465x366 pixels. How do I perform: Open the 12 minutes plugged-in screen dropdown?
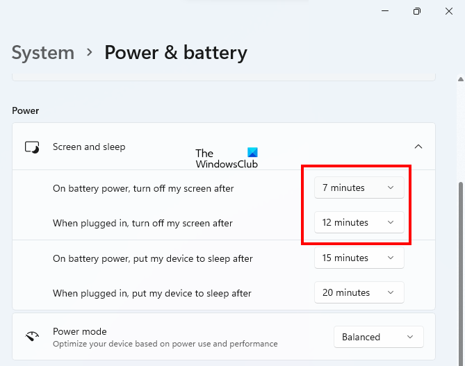[359, 222]
